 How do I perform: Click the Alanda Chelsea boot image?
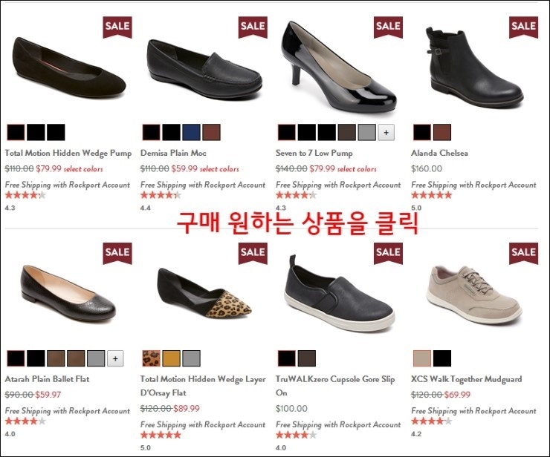pos(474,68)
